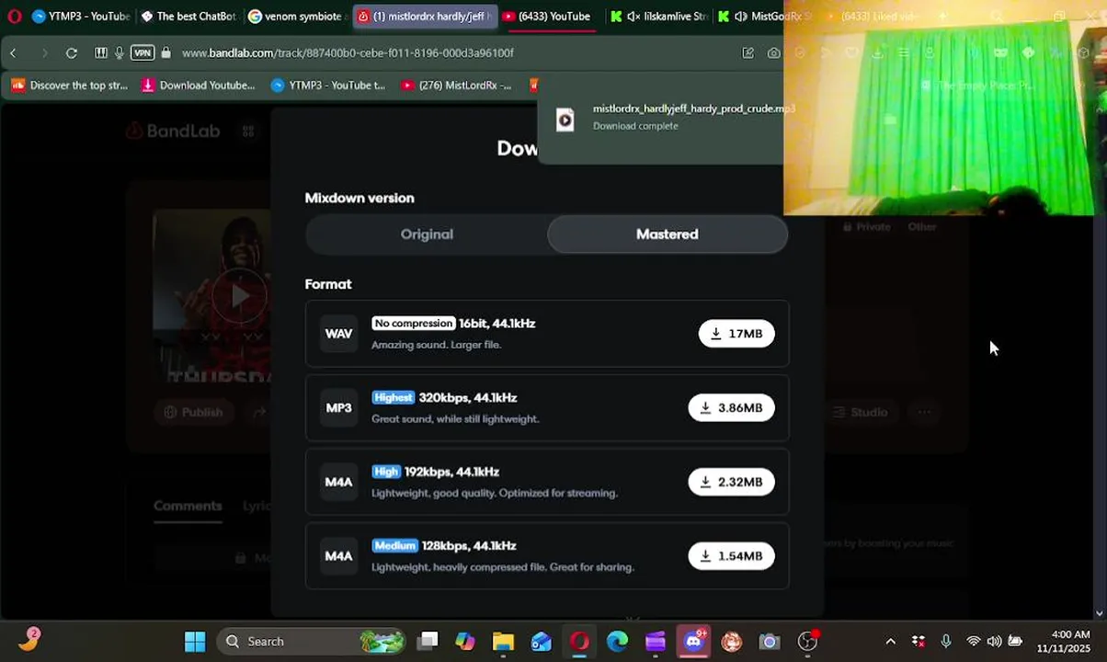Open downloaded mistlordrx mp3 file in popup
The image size is (1107, 662).
pyautogui.click(x=693, y=108)
